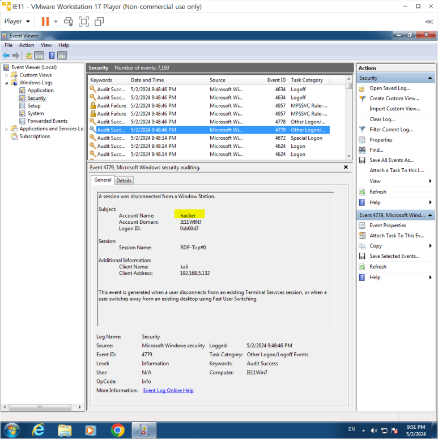Open the blue Help question-mark toolbar icon
This screenshot has height=439, width=438.
click(x=52, y=56)
